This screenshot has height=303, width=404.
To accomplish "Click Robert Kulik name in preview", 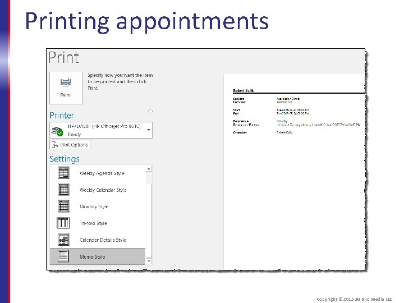I will pyautogui.click(x=243, y=90).
